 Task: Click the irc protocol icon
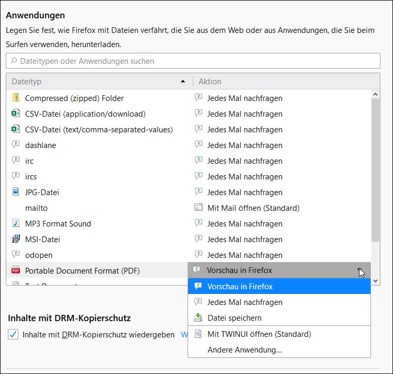tap(16, 161)
